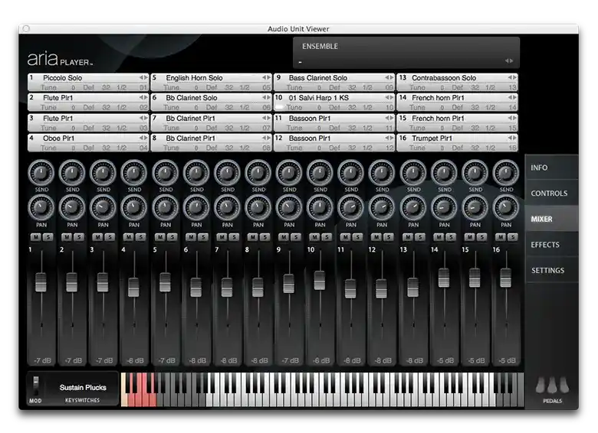Solo mixer channel 10
The height and width of the screenshot is (433, 598).
326,237
